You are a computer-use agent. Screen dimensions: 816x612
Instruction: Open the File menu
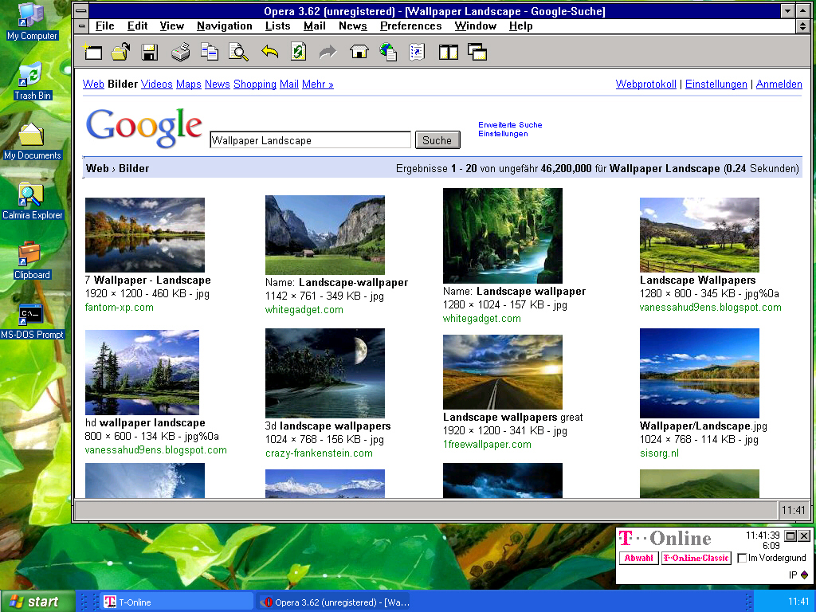point(104,26)
